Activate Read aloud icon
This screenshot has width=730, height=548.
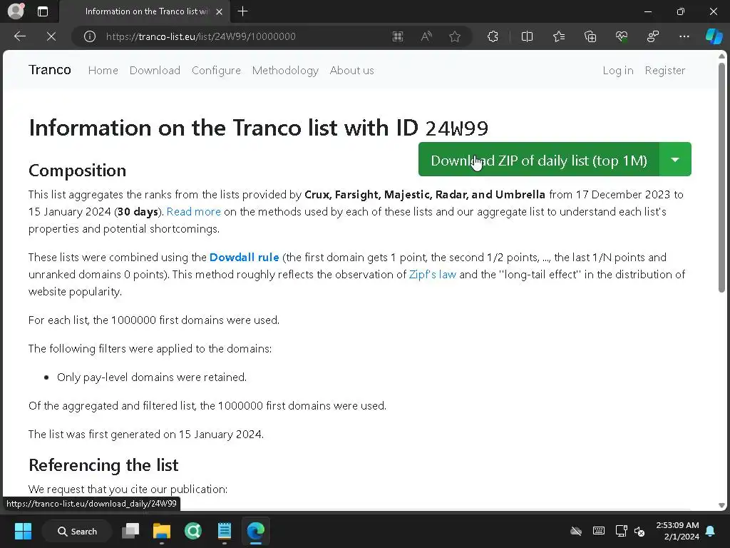(426, 36)
